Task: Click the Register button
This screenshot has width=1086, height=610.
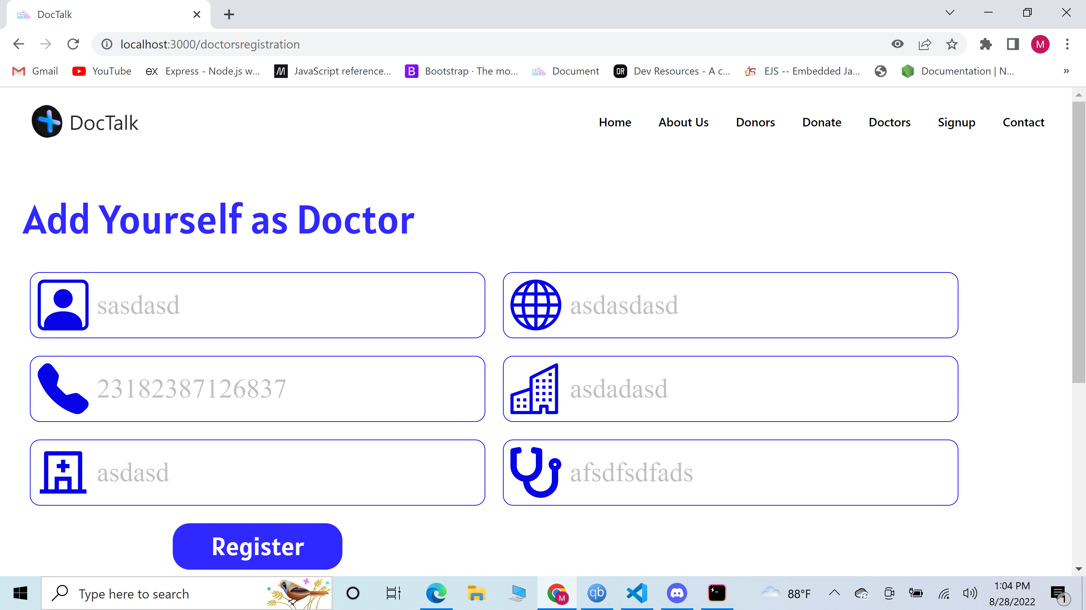Action: (x=257, y=546)
